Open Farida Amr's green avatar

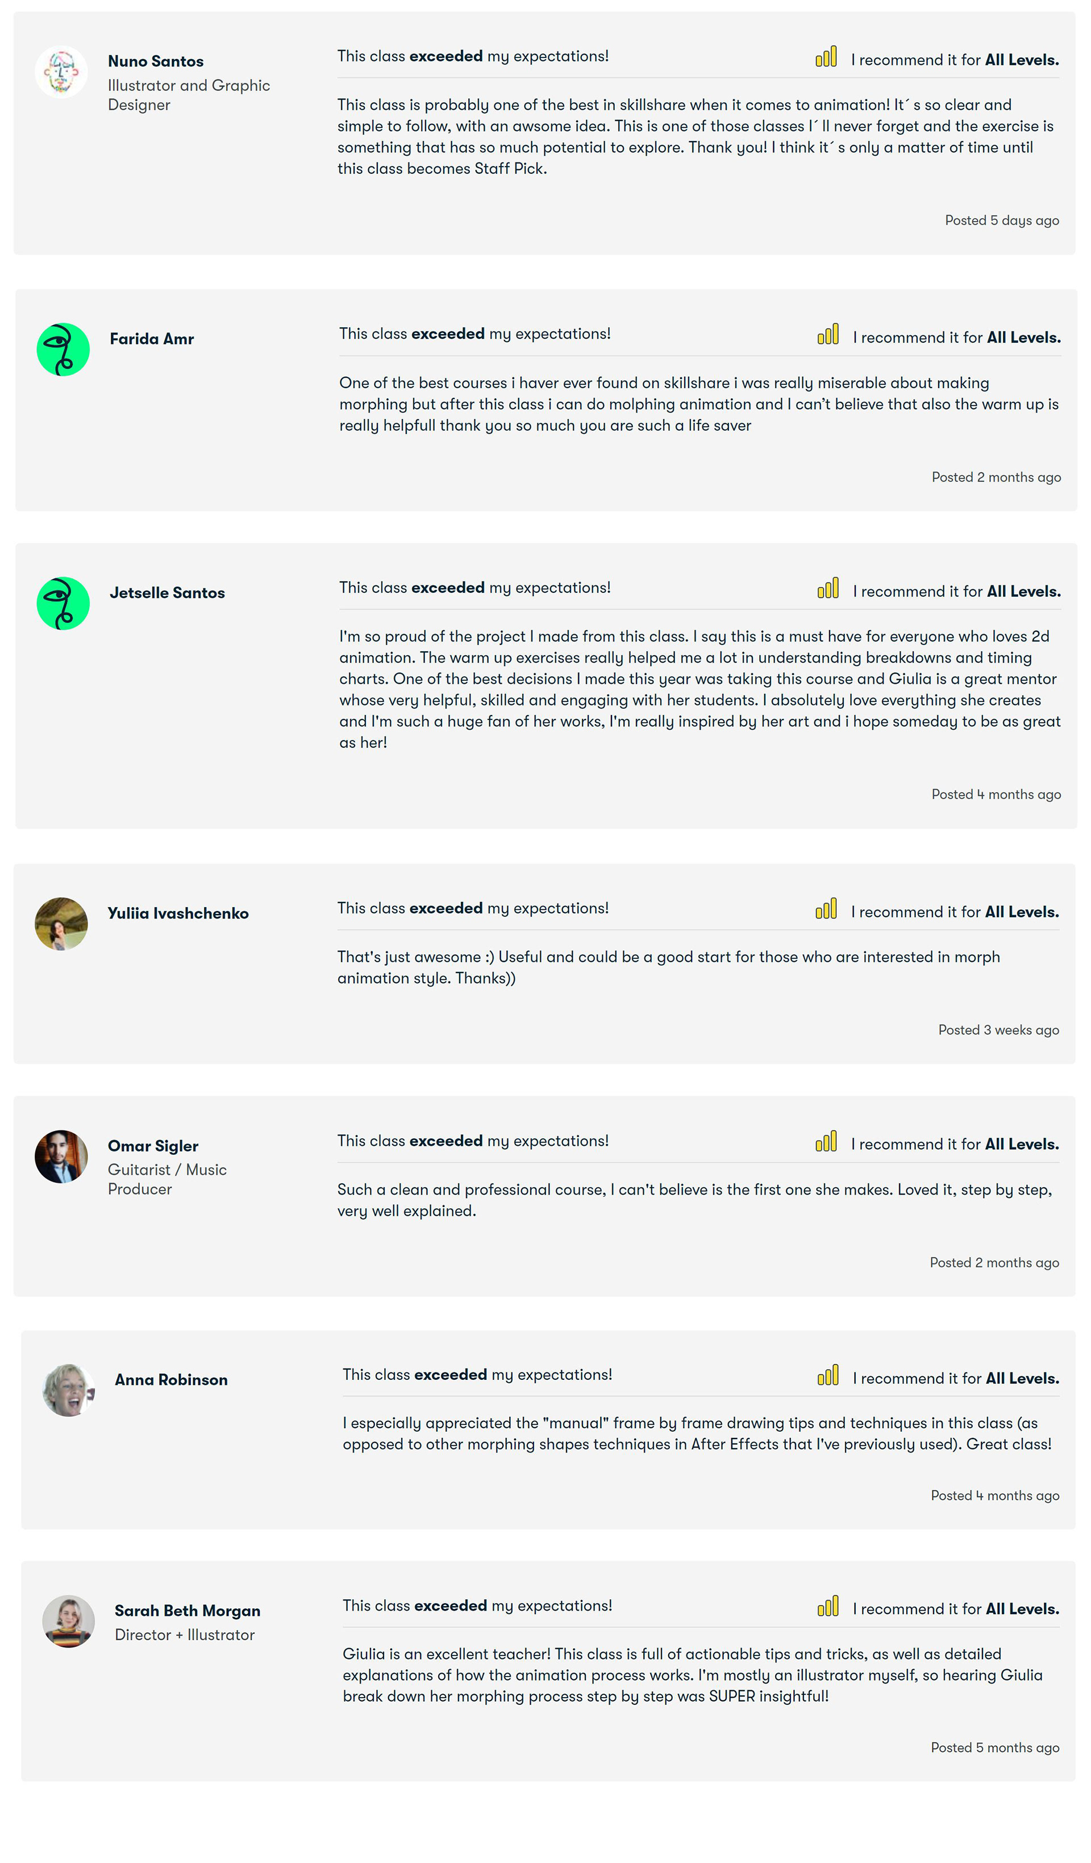point(63,350)
